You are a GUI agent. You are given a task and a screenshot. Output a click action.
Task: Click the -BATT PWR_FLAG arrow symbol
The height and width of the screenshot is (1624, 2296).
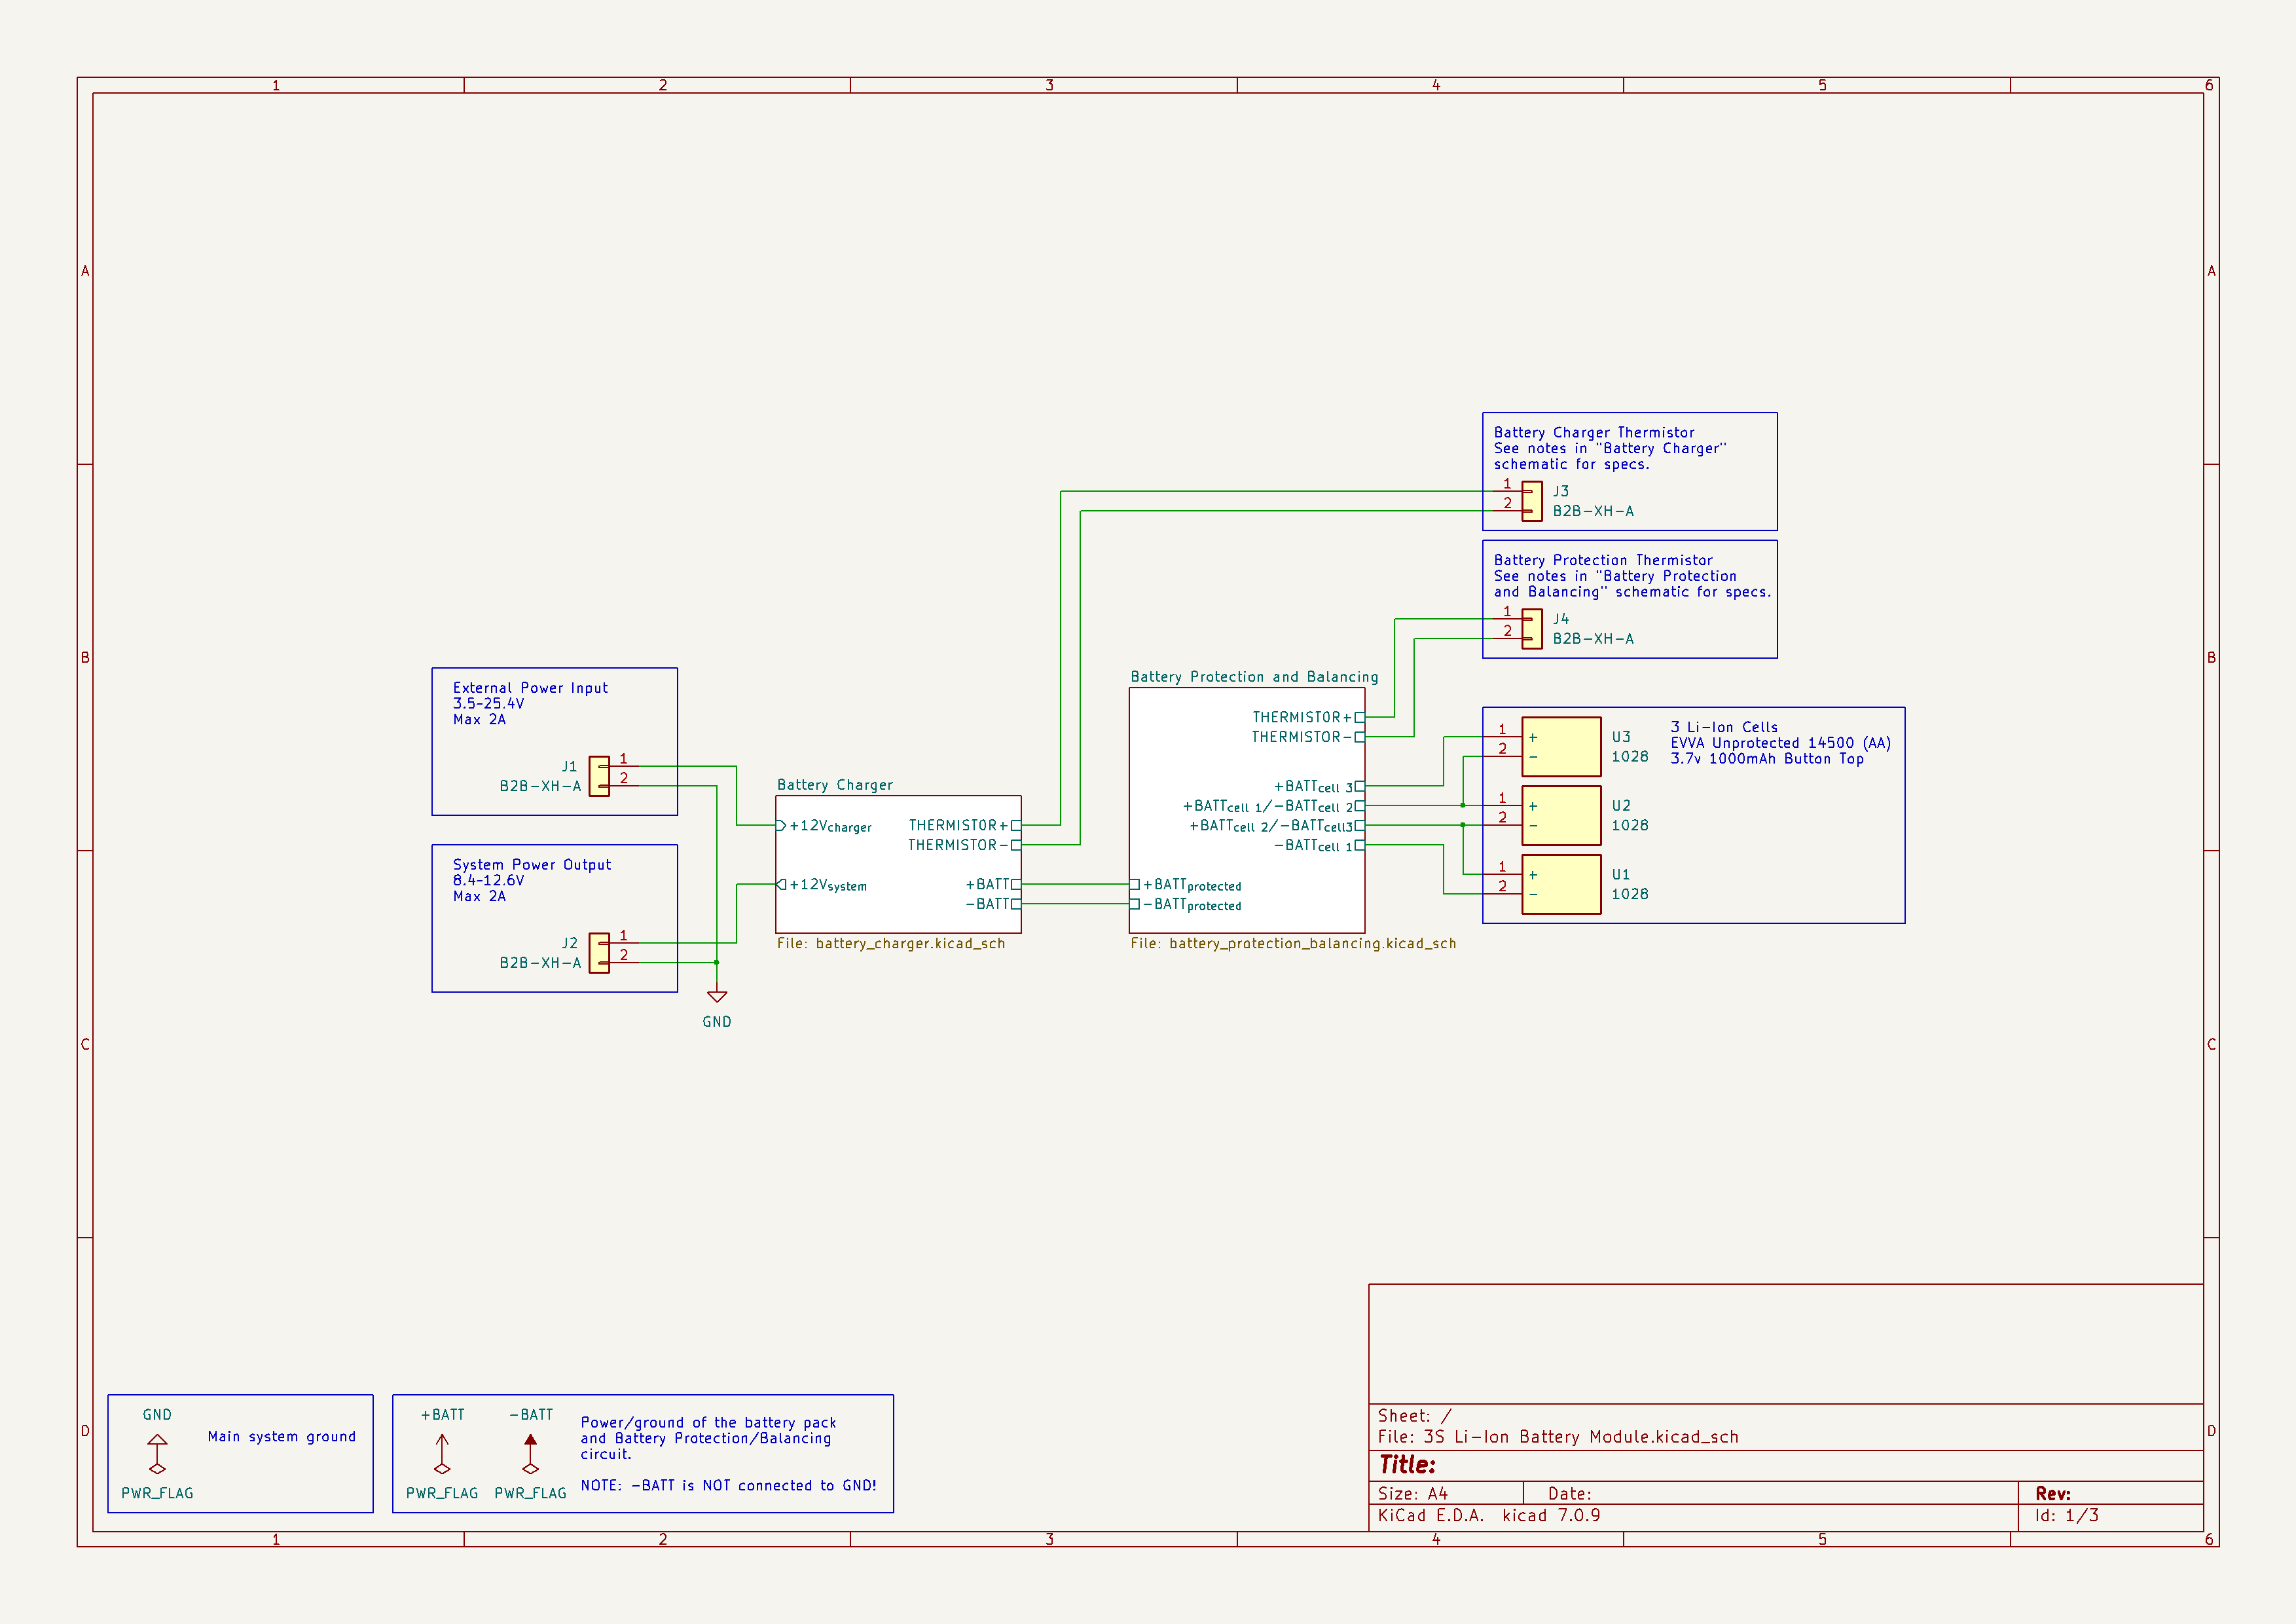tap(531, 1454)
